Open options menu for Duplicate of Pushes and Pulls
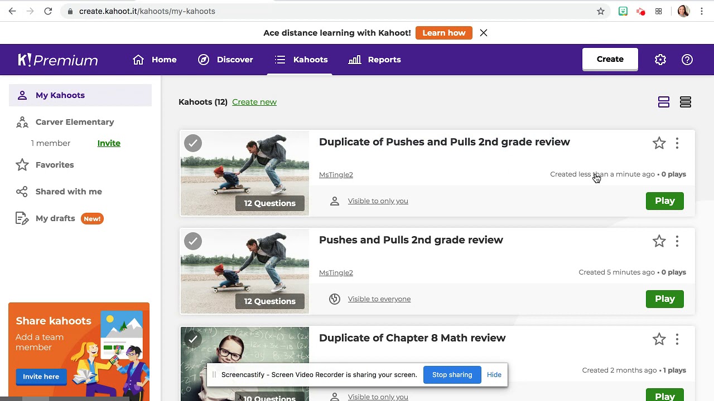The width and height of the screenshot is (714, 401). point(677,143)
